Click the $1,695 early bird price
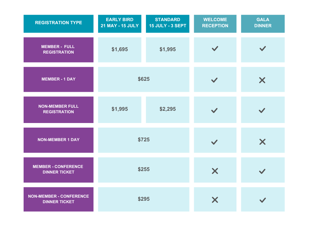 point(120,49)
